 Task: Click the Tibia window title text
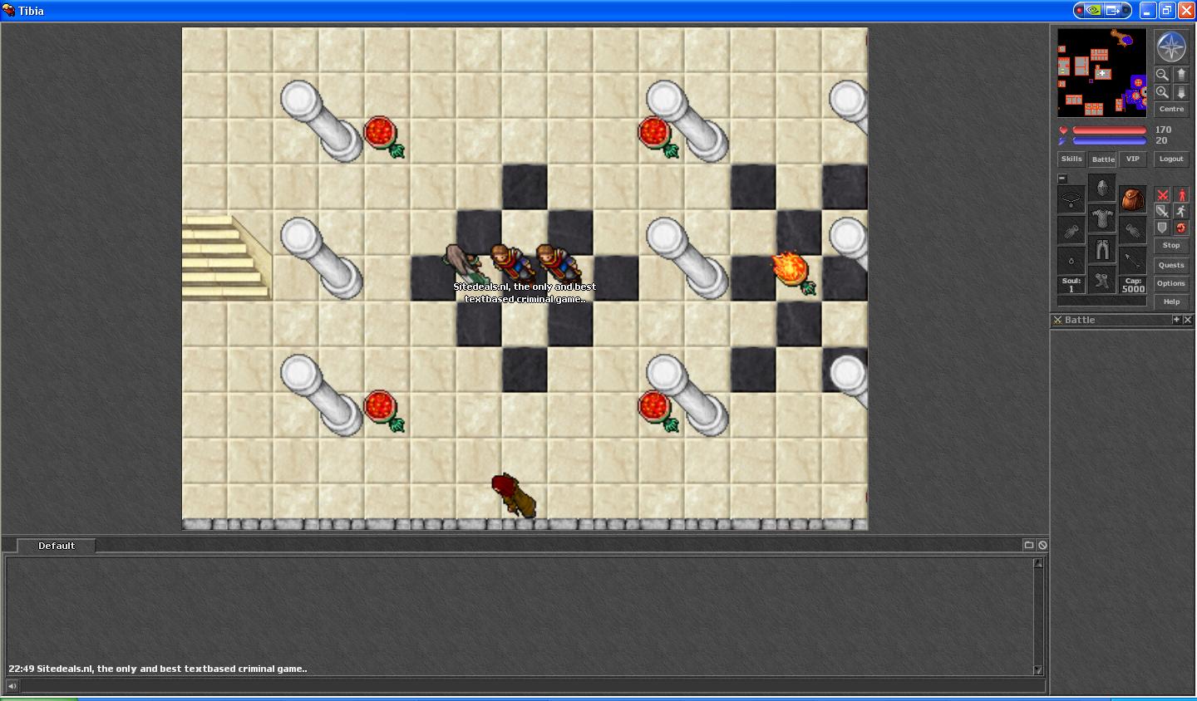tap(31, 11)
